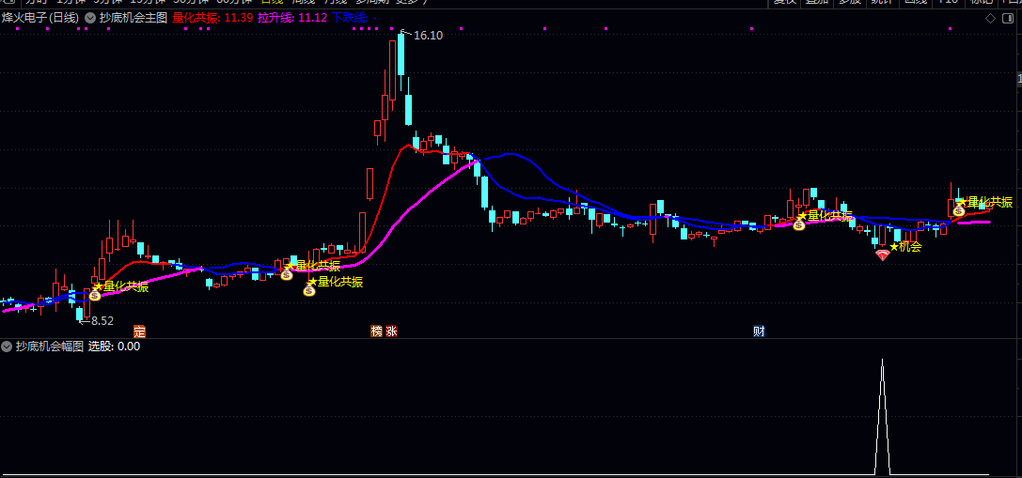Open the 抄底机会幅图 indicator dropdown arrow
The height and width of the screenshot is (478, 1022).
click(8, 347)
